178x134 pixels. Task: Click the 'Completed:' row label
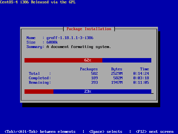(x=40, y=78)
